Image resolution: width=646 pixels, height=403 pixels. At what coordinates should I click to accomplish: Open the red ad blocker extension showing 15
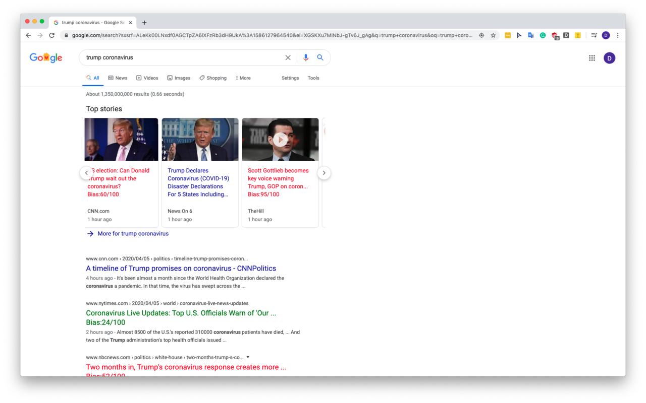(x=555, y=36)
